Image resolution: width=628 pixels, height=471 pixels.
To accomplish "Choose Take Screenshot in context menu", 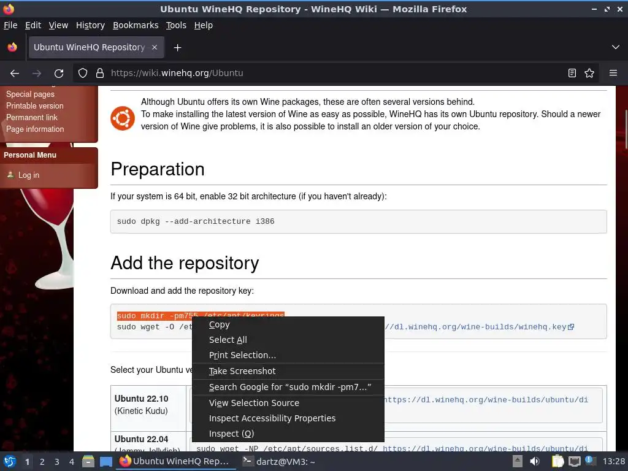I will tap(288, 371).
